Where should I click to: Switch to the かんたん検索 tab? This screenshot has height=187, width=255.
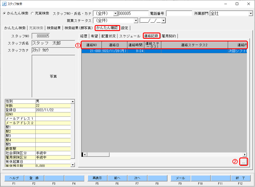pyautogui.click(x=15, y=28)
